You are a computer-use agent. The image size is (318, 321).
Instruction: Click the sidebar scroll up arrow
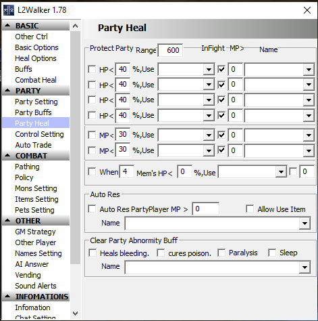pyautogui.click(x=76, y=26)
